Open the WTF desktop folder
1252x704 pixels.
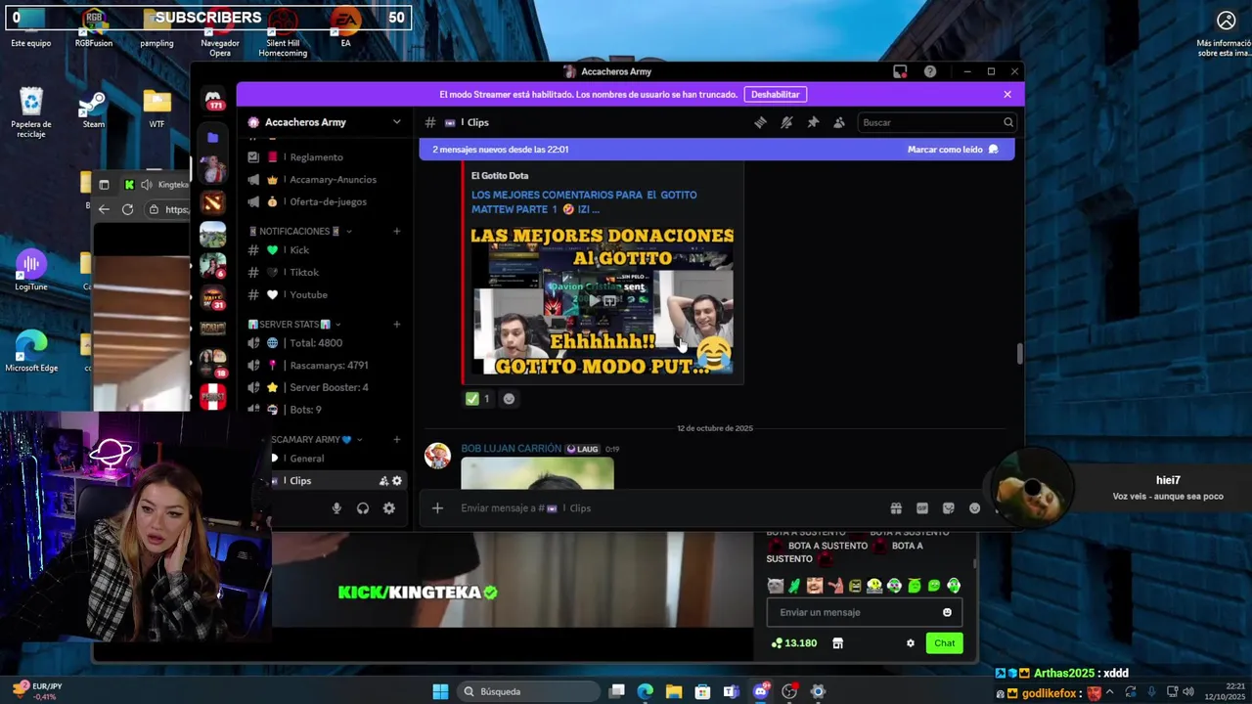[156, 108]
